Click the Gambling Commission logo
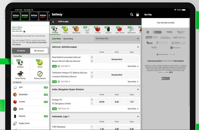The height and width of the screenshot is (130, 199). (165, 37)
